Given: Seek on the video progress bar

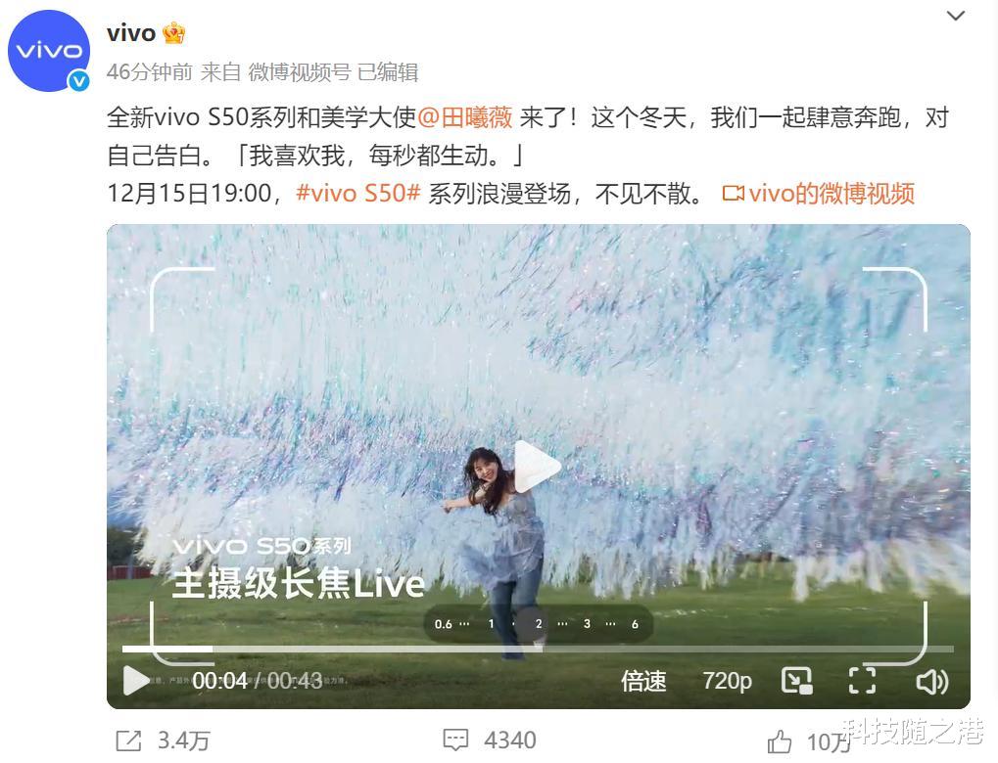Looking at the screenshot, I should tap(538, 650).
